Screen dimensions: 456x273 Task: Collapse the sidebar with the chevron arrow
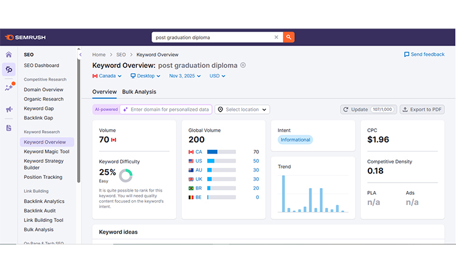(x=80, y=55)
